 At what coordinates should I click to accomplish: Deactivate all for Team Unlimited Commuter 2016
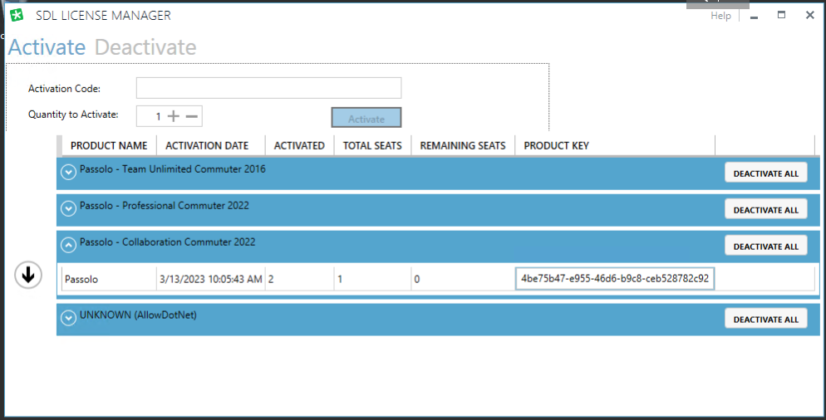(x=766, y=173)
